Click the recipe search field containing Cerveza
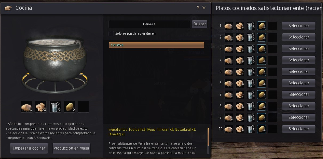The image size is (323, 159). [x=150, y=24]
